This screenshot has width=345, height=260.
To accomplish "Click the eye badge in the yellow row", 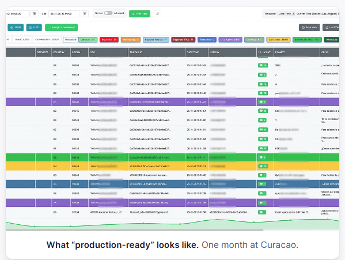I will point(263,166).
